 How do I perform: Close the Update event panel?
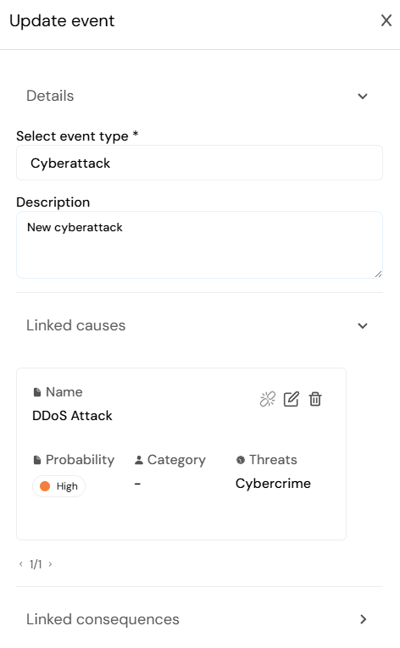pyautogui.click(x=386, y=20)
